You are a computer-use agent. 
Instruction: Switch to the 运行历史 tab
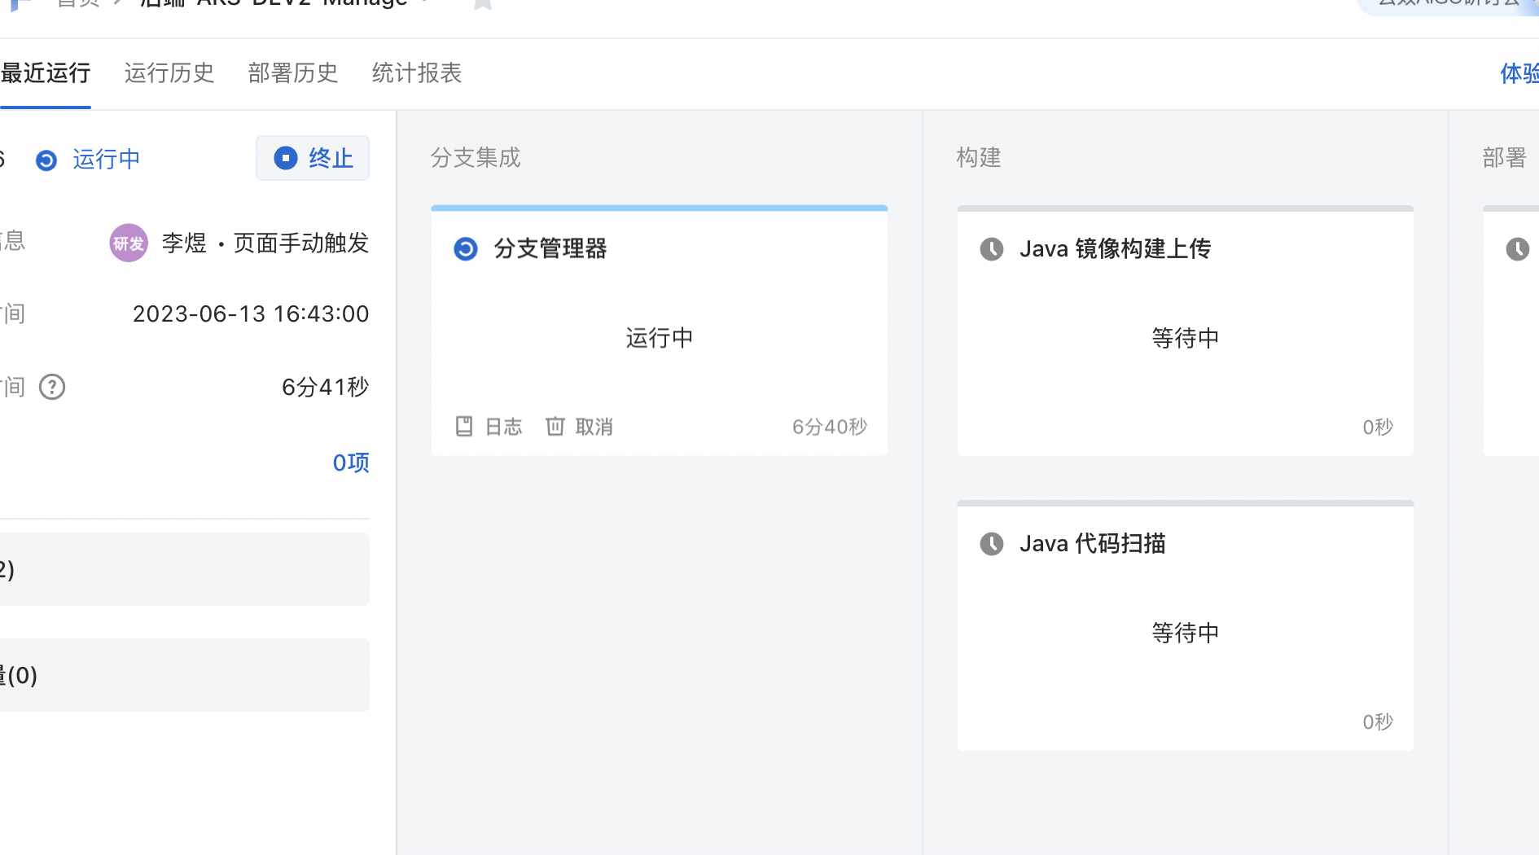click(x=169, y=73)
